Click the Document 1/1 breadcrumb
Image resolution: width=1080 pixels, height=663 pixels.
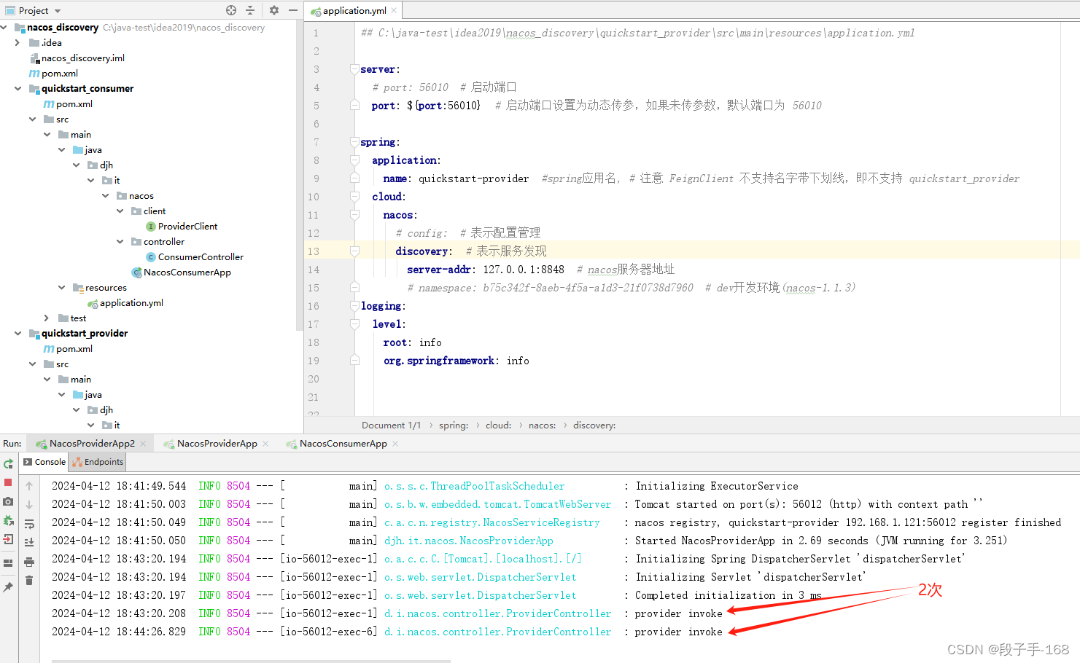point(391,425)
